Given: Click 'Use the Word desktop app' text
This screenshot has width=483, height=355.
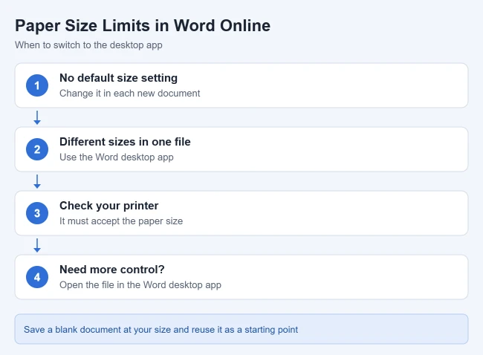Looking at the screenshot, I should [x=117, y=157].
